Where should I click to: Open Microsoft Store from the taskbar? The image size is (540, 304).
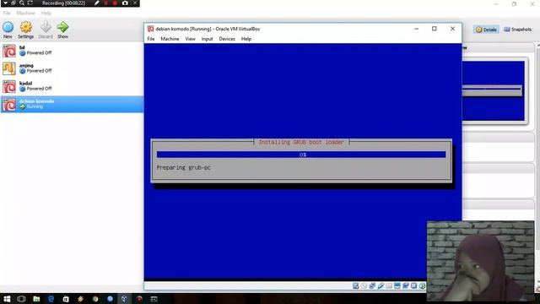[x=66, y=299]
